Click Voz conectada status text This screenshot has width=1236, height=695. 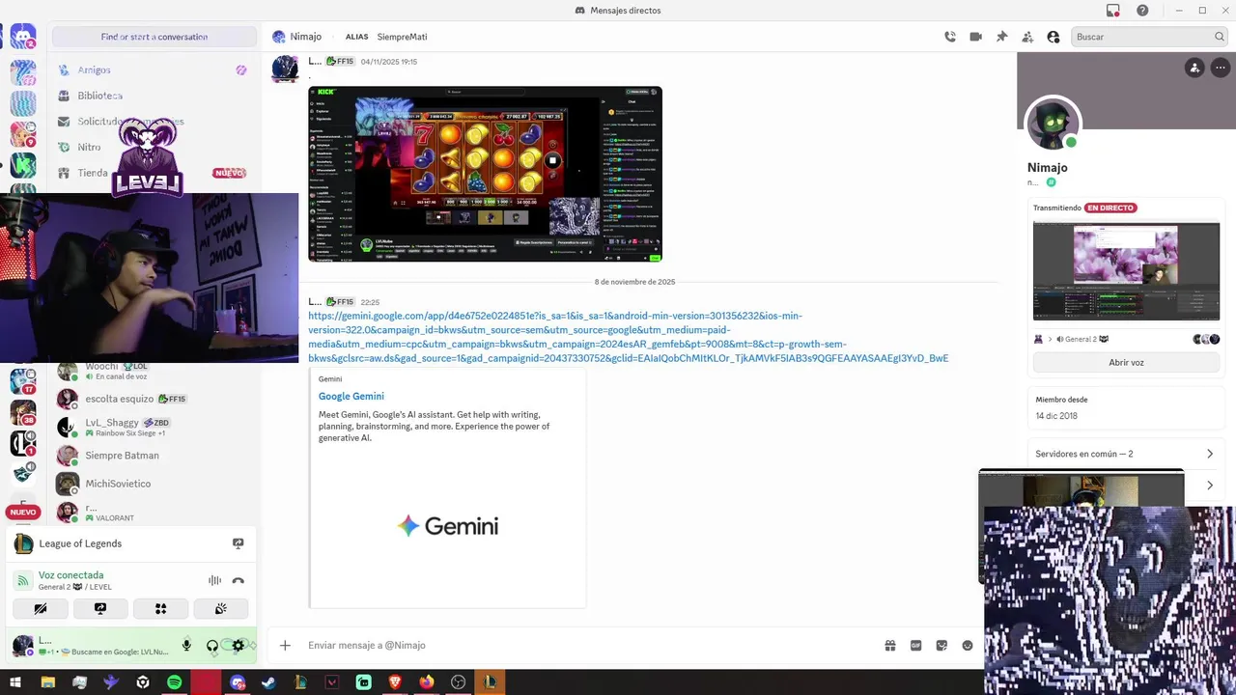(71, 575)
